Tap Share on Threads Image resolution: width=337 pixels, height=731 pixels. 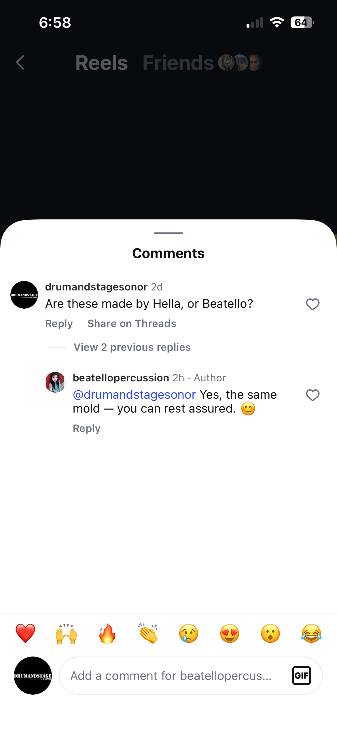coord(132,324)
